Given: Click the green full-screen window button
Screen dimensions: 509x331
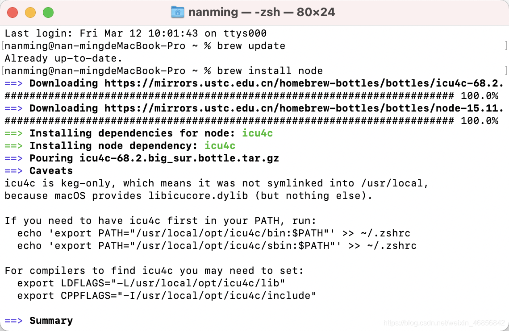Looking at the screenshot, I should coord(48,12).
